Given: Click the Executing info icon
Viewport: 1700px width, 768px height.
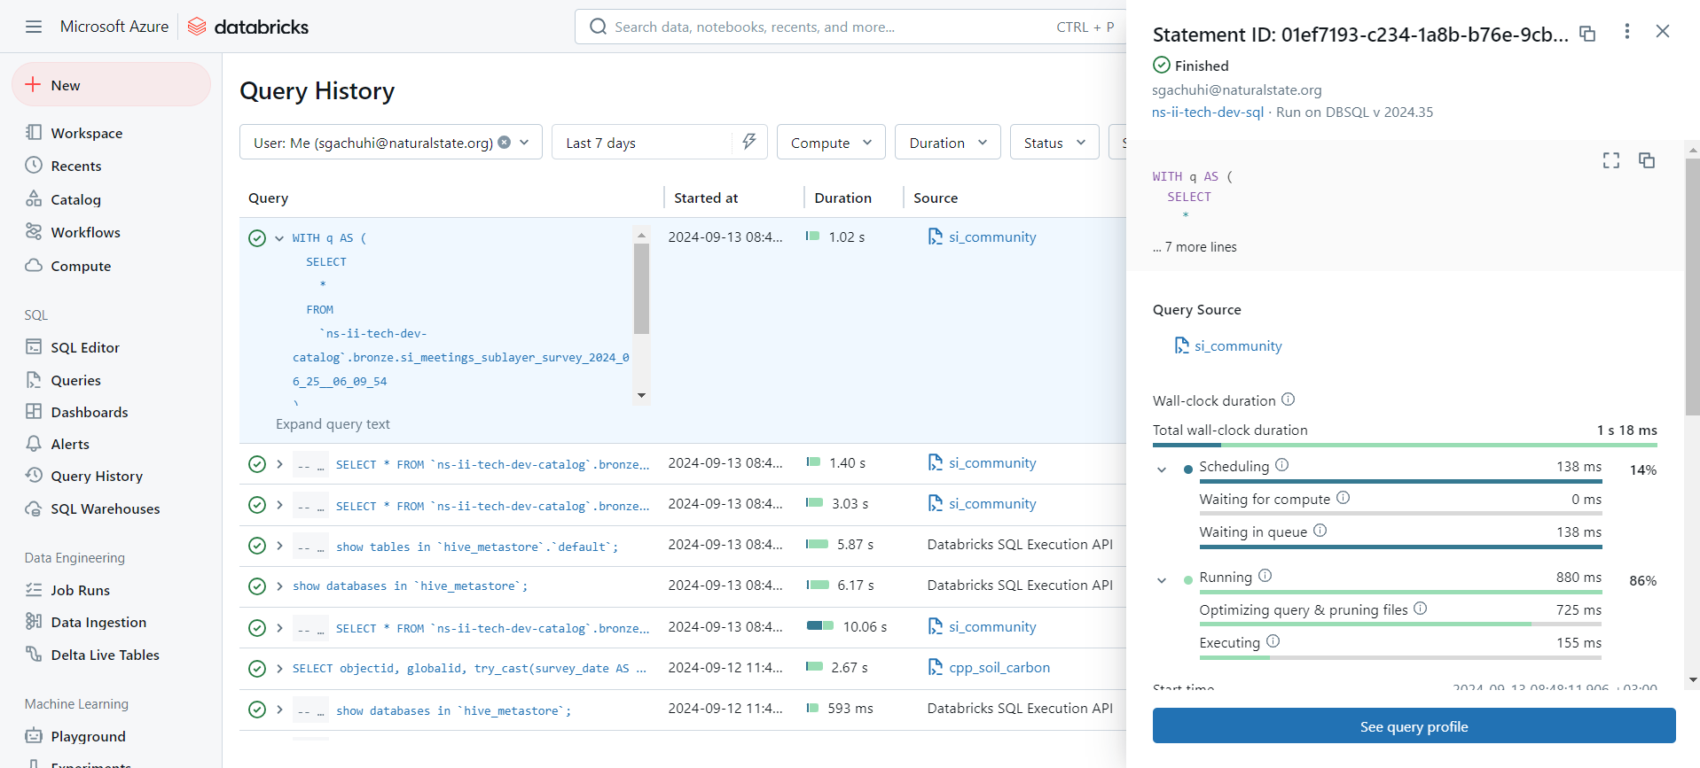Looking at the screenshot, I should coord(1273,641).
